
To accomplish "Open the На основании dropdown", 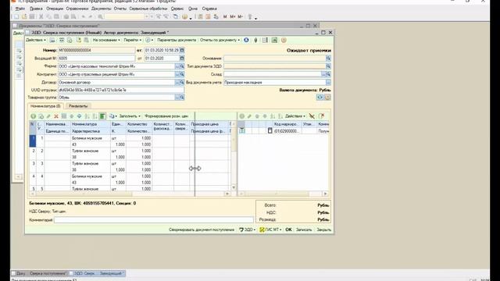I will tap(106, 40).
